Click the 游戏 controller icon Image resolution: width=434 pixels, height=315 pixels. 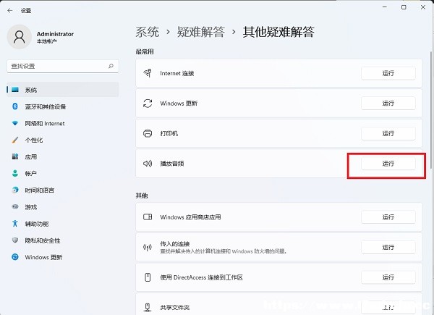pos(15,206)
